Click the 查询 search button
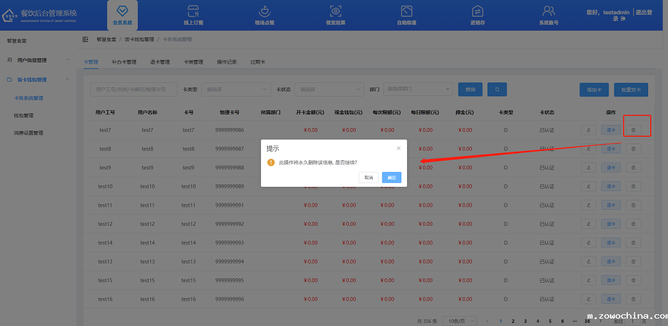 pos(470,90)
